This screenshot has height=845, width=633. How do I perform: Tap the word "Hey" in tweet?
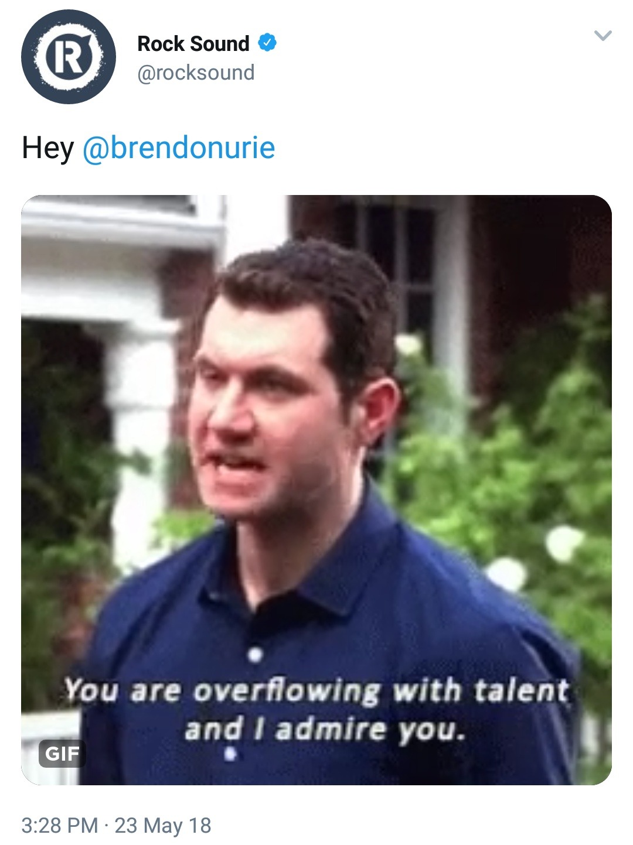pyautogui.click(x=48, y=148)
